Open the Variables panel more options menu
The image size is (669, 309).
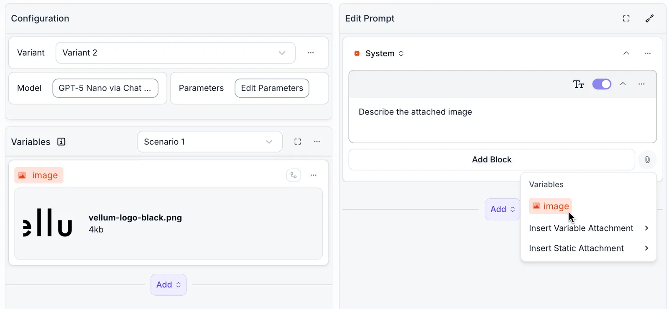317,142
